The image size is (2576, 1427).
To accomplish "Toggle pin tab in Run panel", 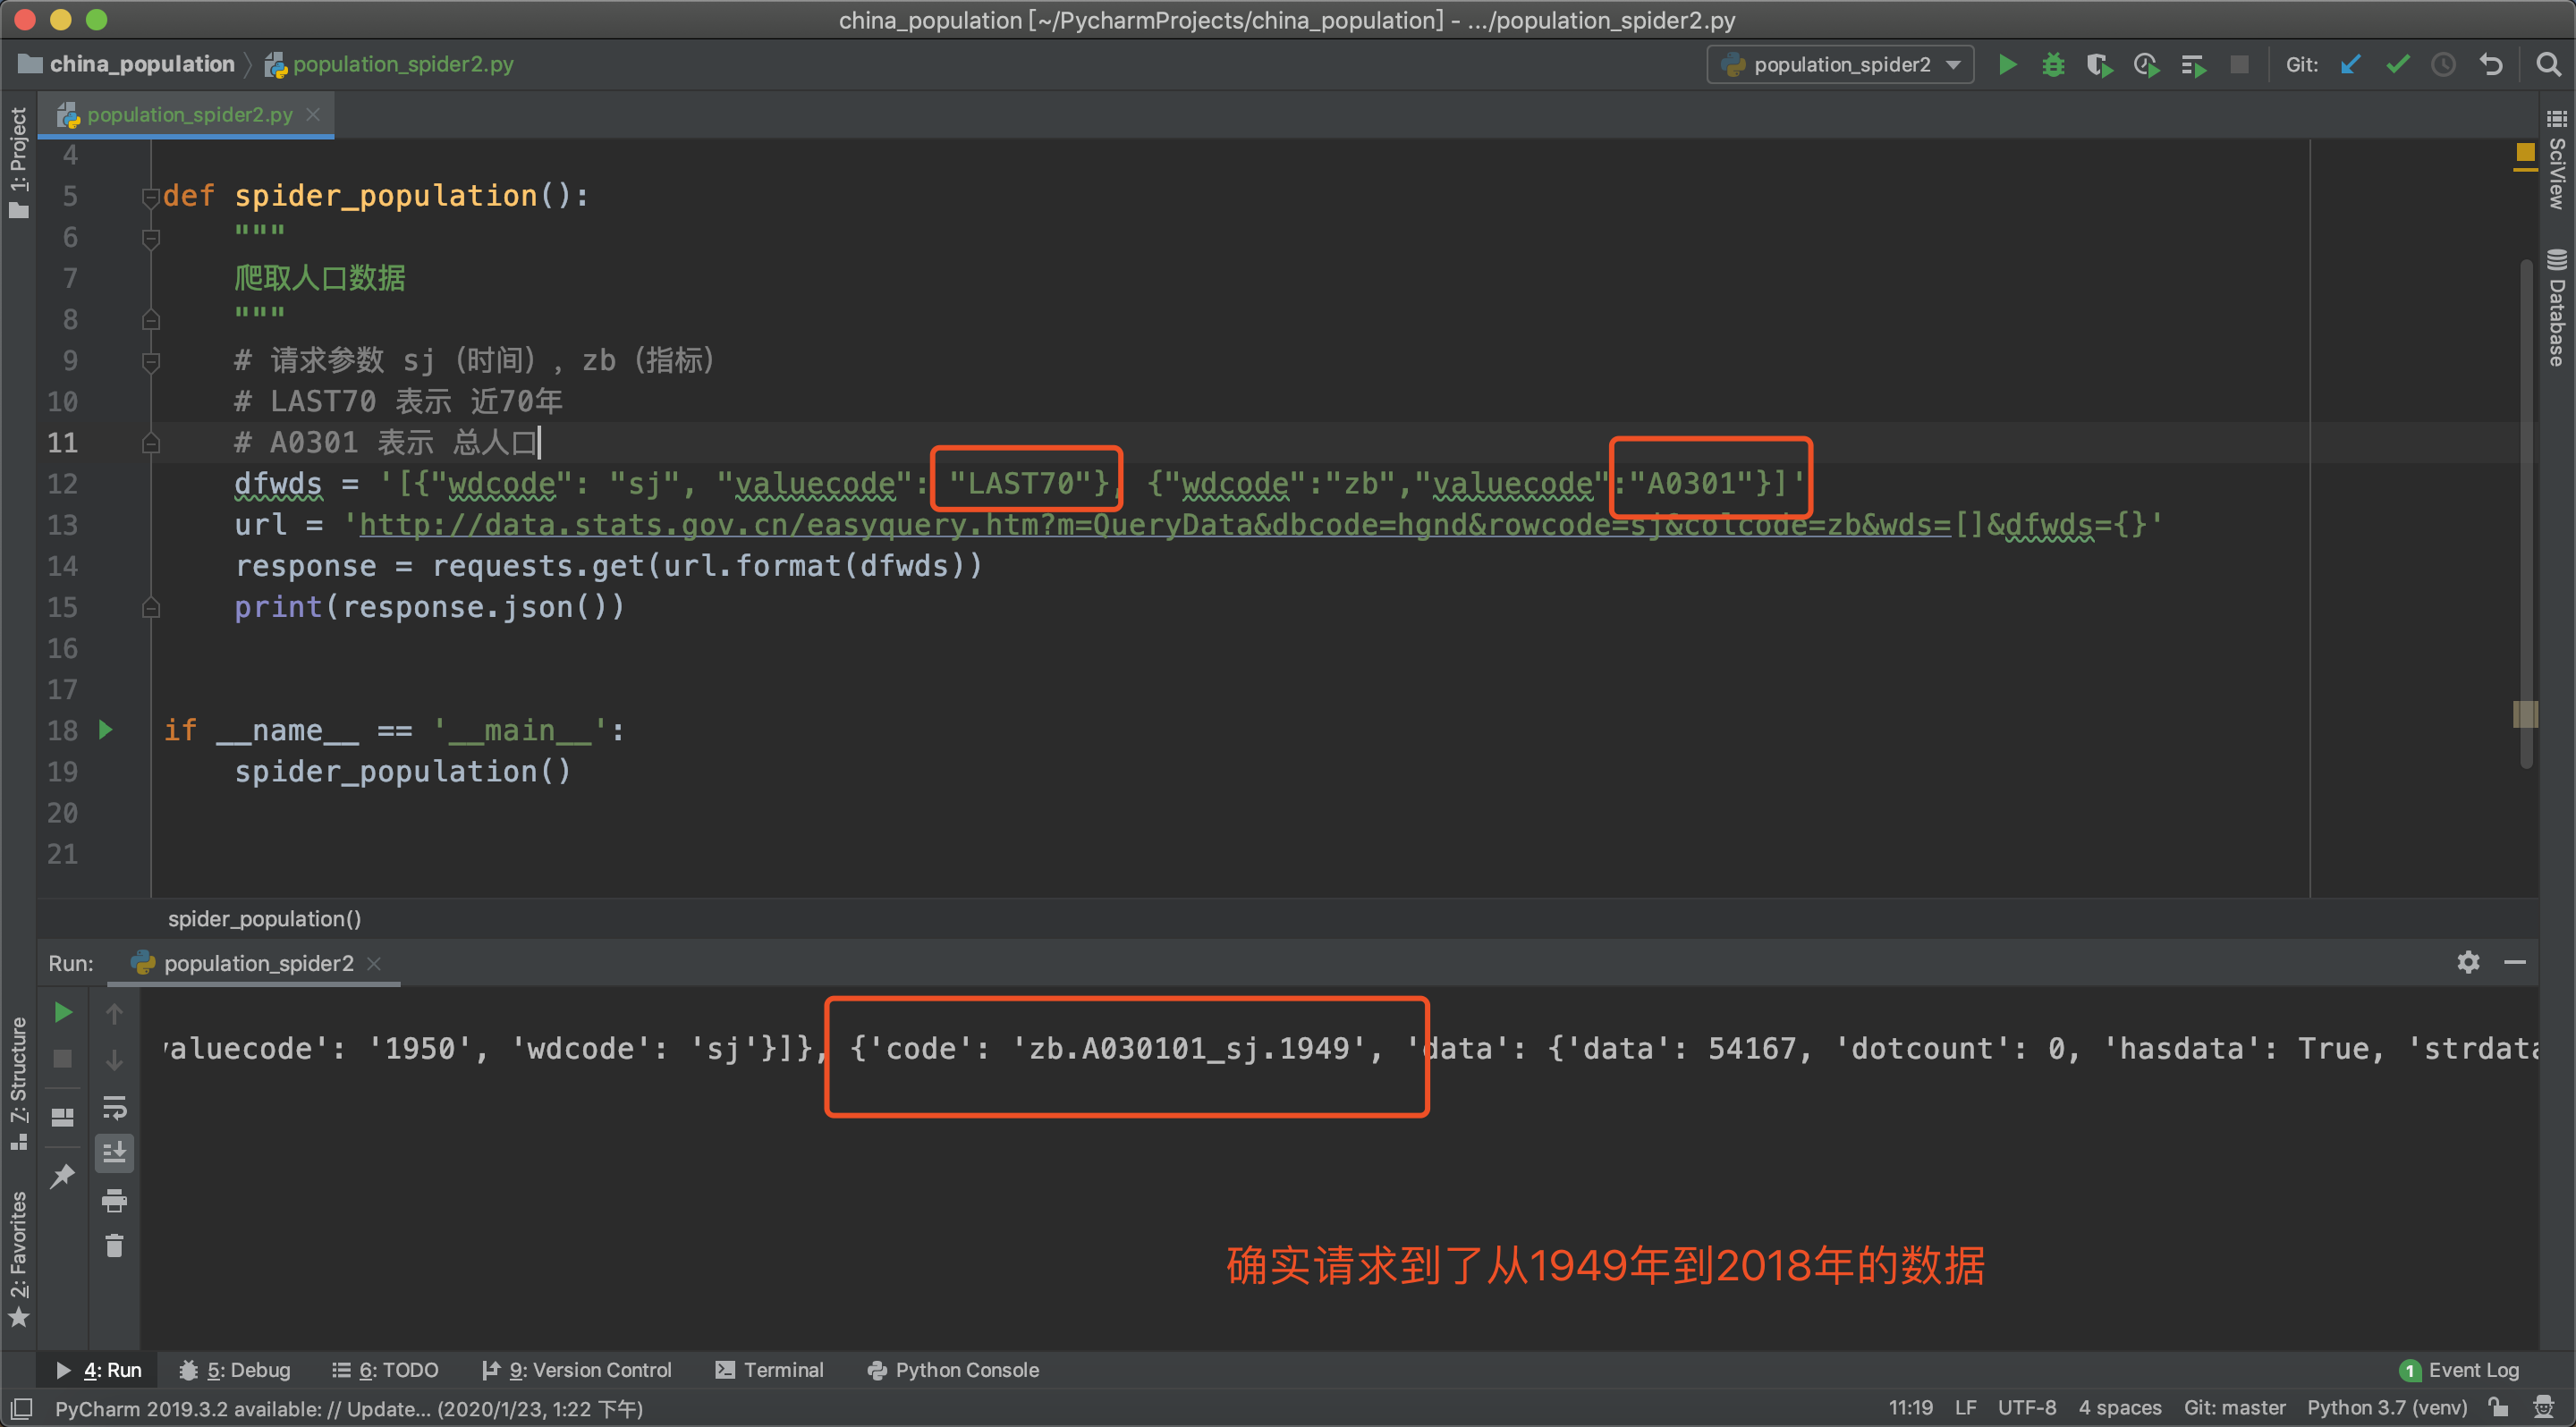I will point(63,1175).
